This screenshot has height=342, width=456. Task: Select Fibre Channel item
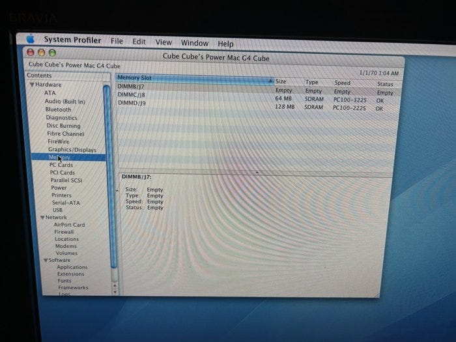pos(65,134)
